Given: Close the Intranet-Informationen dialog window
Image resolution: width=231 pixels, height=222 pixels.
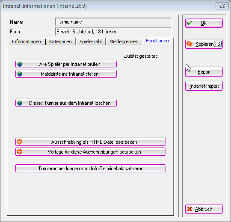Looking at the screenshot, I should point(222,6).
